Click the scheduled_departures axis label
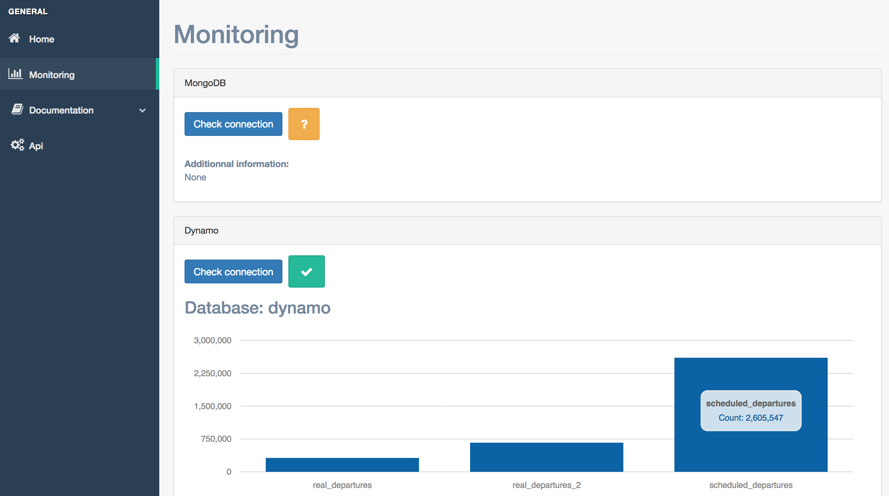The image size is (889, 496). click(751, 485)
